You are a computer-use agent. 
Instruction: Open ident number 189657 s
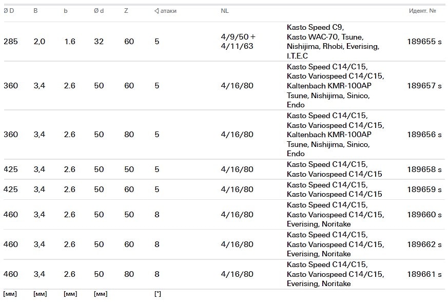pyautogui.click(x=424, y=86)
